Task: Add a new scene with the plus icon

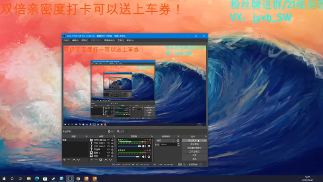Action: click(x=64, y=160)
